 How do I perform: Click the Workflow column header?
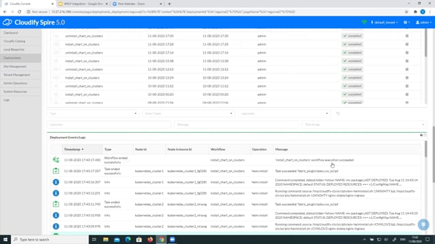[x=217, y=149]
